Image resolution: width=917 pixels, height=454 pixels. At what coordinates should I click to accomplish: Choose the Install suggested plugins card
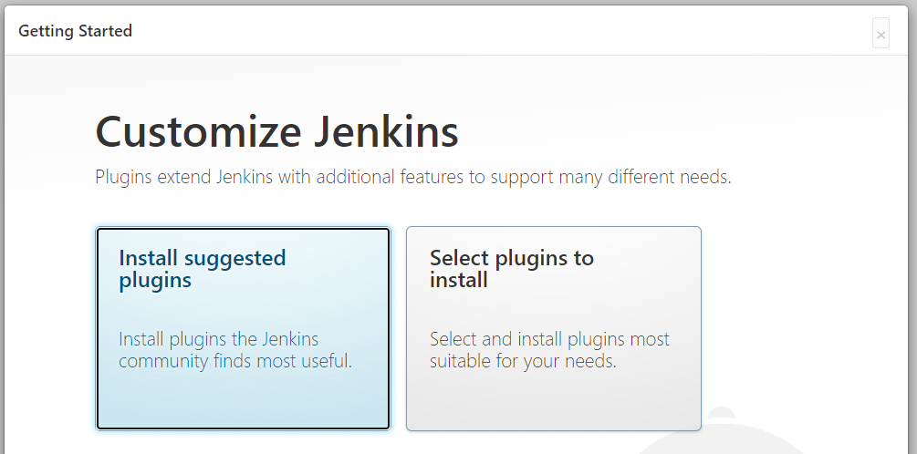243,328
